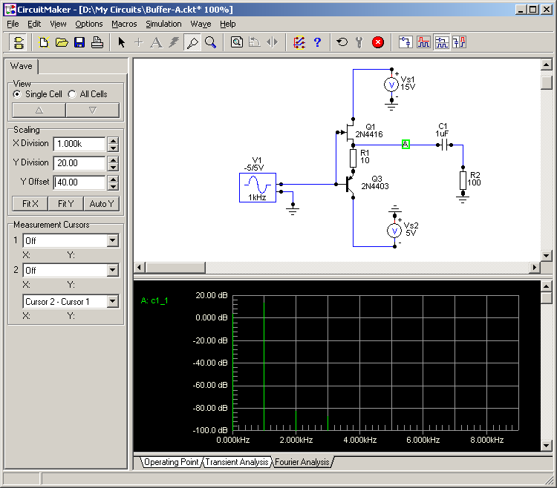This screenshot has width=557, height=488.
Task: Decrease the X Division stepper value
Action: click(x=114, y=148)
